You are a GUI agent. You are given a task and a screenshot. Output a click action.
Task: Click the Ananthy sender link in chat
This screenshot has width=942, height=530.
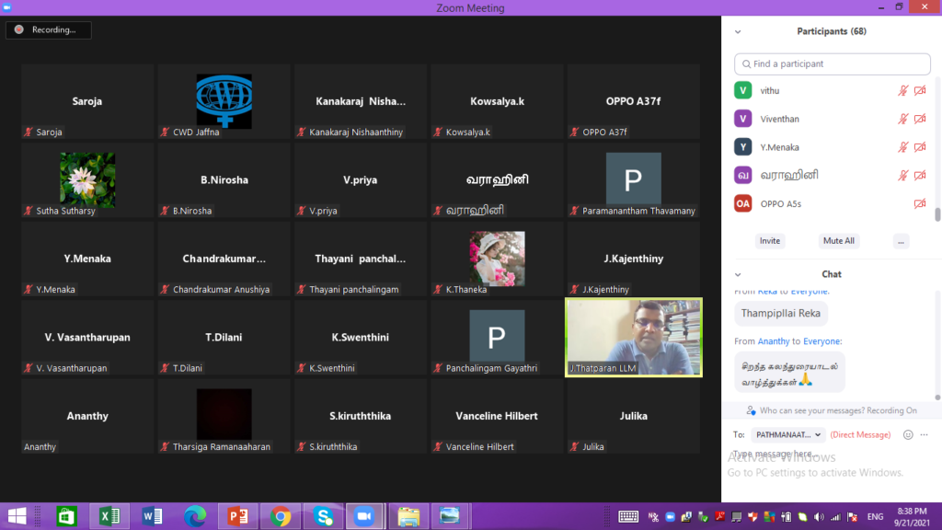coord(773,341)
